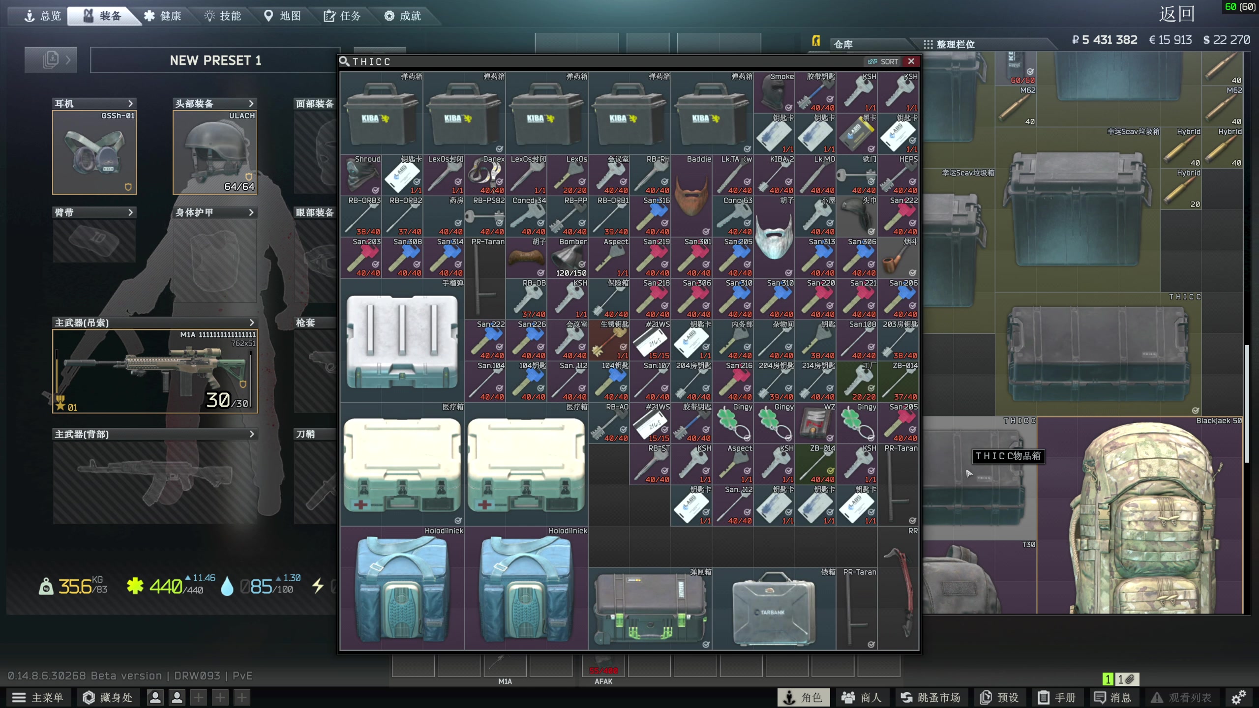Select the 手榴弹 grenade case

click(x=402, y=340)
